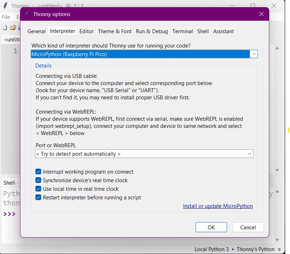Click the Cancel button
The image size is (290, 254).
pos(248,227)
